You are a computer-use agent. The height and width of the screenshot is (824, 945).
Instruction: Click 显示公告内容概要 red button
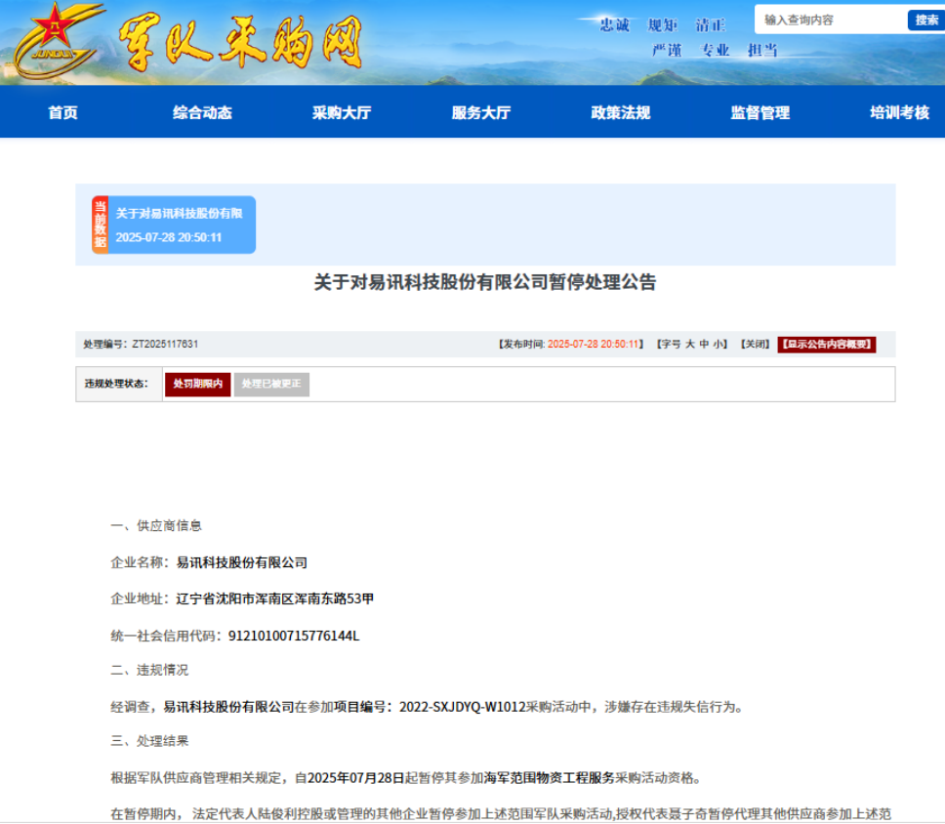(827, 345)
